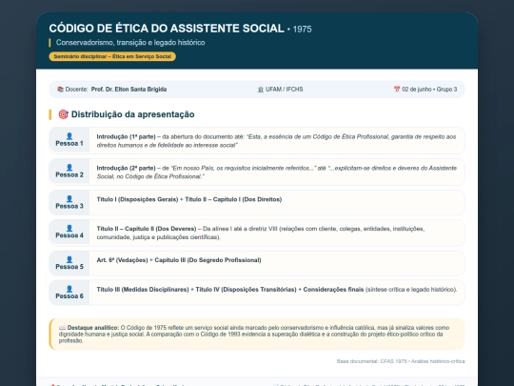Click the name Prof. Dr. Elton Santa Brígida
The height and width of the screenshot is (386, 514).
(x=128, y=90)
